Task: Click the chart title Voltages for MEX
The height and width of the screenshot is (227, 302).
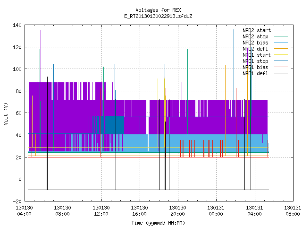Action: coord(158,10)
